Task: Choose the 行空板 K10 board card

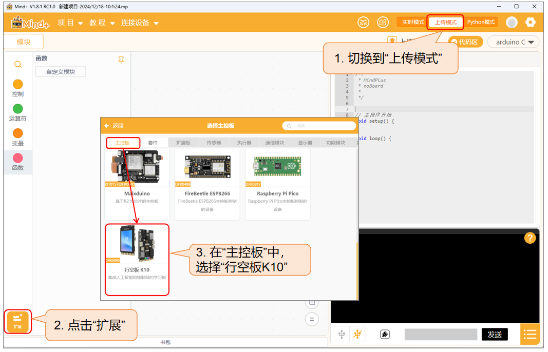Action: click(137, 260)
